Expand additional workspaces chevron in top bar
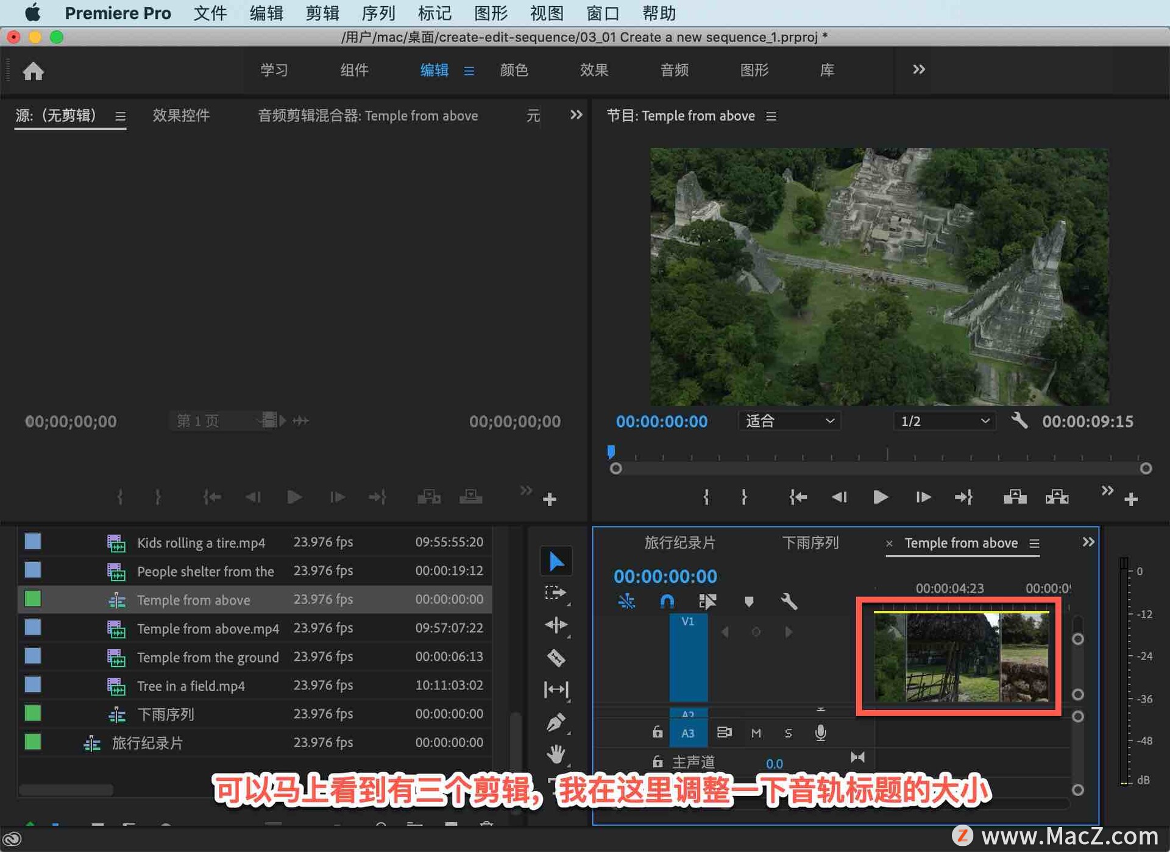The height and width of the screenshot is (852, 1170). [x=918, y=70]
